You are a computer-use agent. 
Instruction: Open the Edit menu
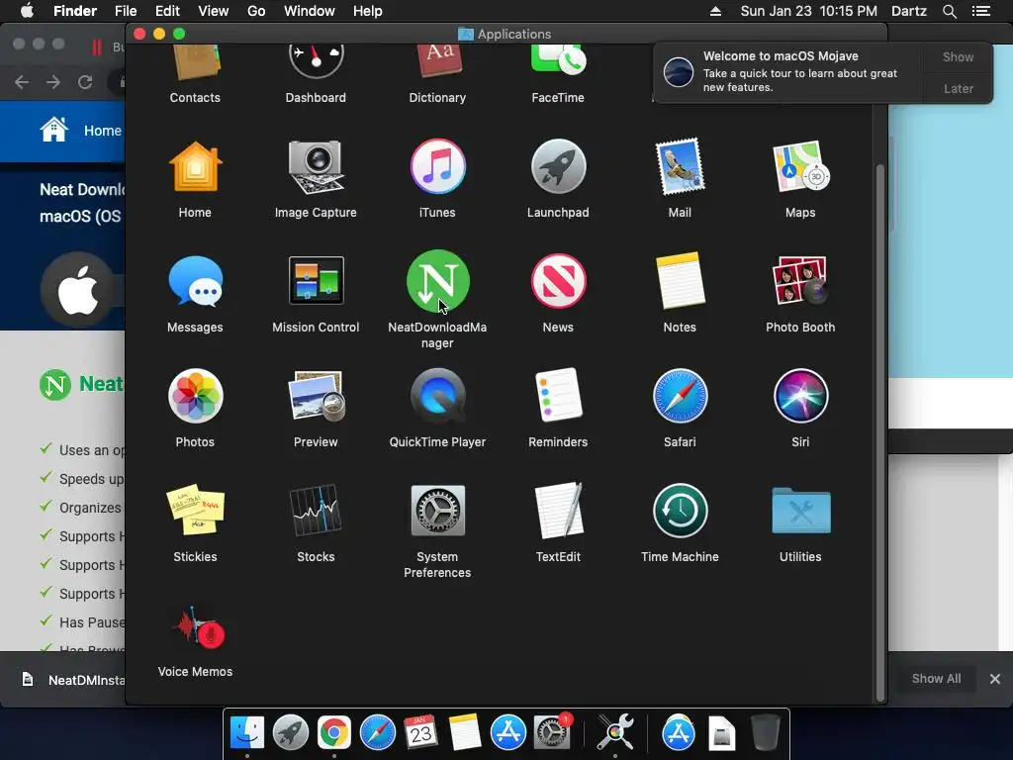pos(167,11)
